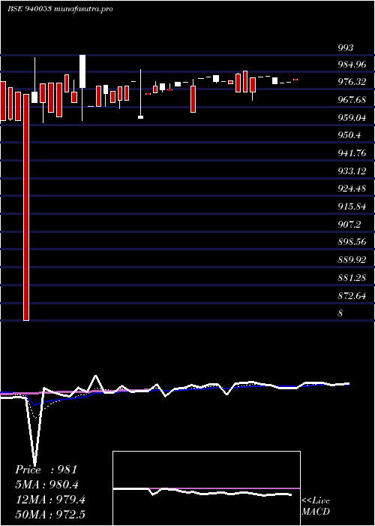This screenshot has height=526, width=375.
Task: Click the deep downward spike in the moving-average panel
Action: click(34, 433)
